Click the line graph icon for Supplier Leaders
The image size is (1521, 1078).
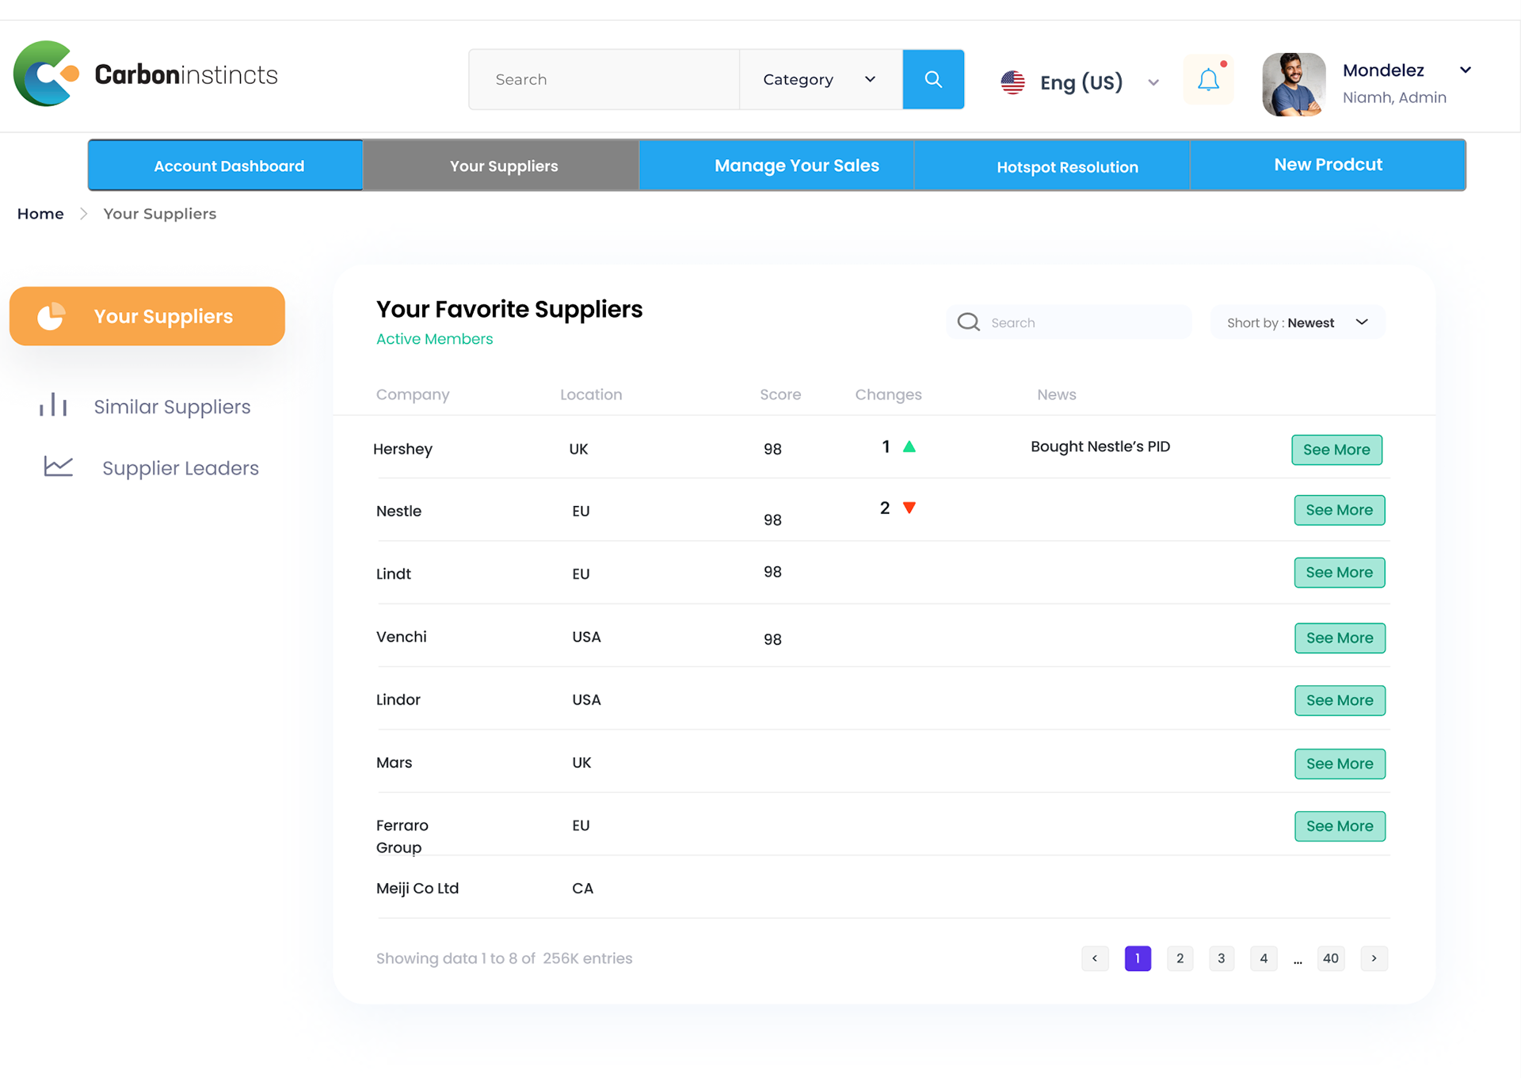pos(58,467)
